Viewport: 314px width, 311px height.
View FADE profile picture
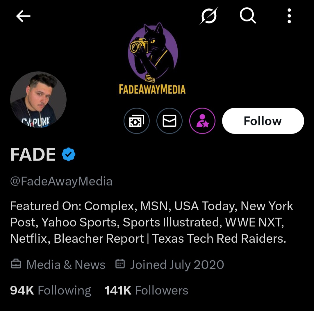point(38,100)
